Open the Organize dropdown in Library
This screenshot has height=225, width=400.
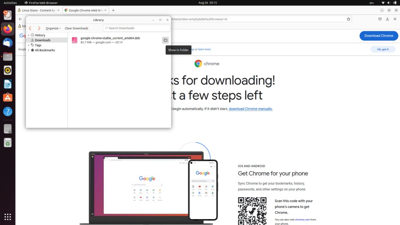pyautogui.click(x=53, y=28)
